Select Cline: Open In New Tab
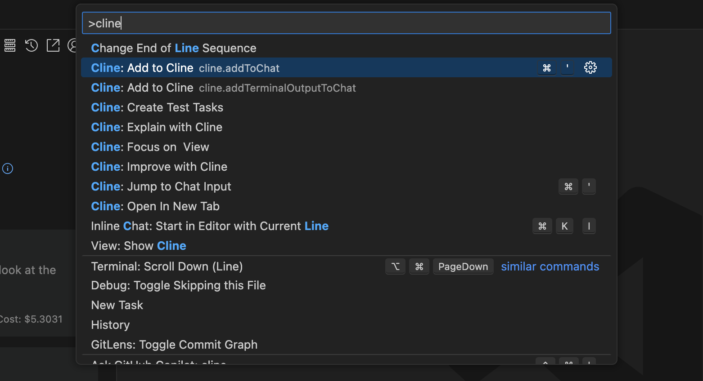703x381 pixels. pyautogui.click(x=346, y=206)
